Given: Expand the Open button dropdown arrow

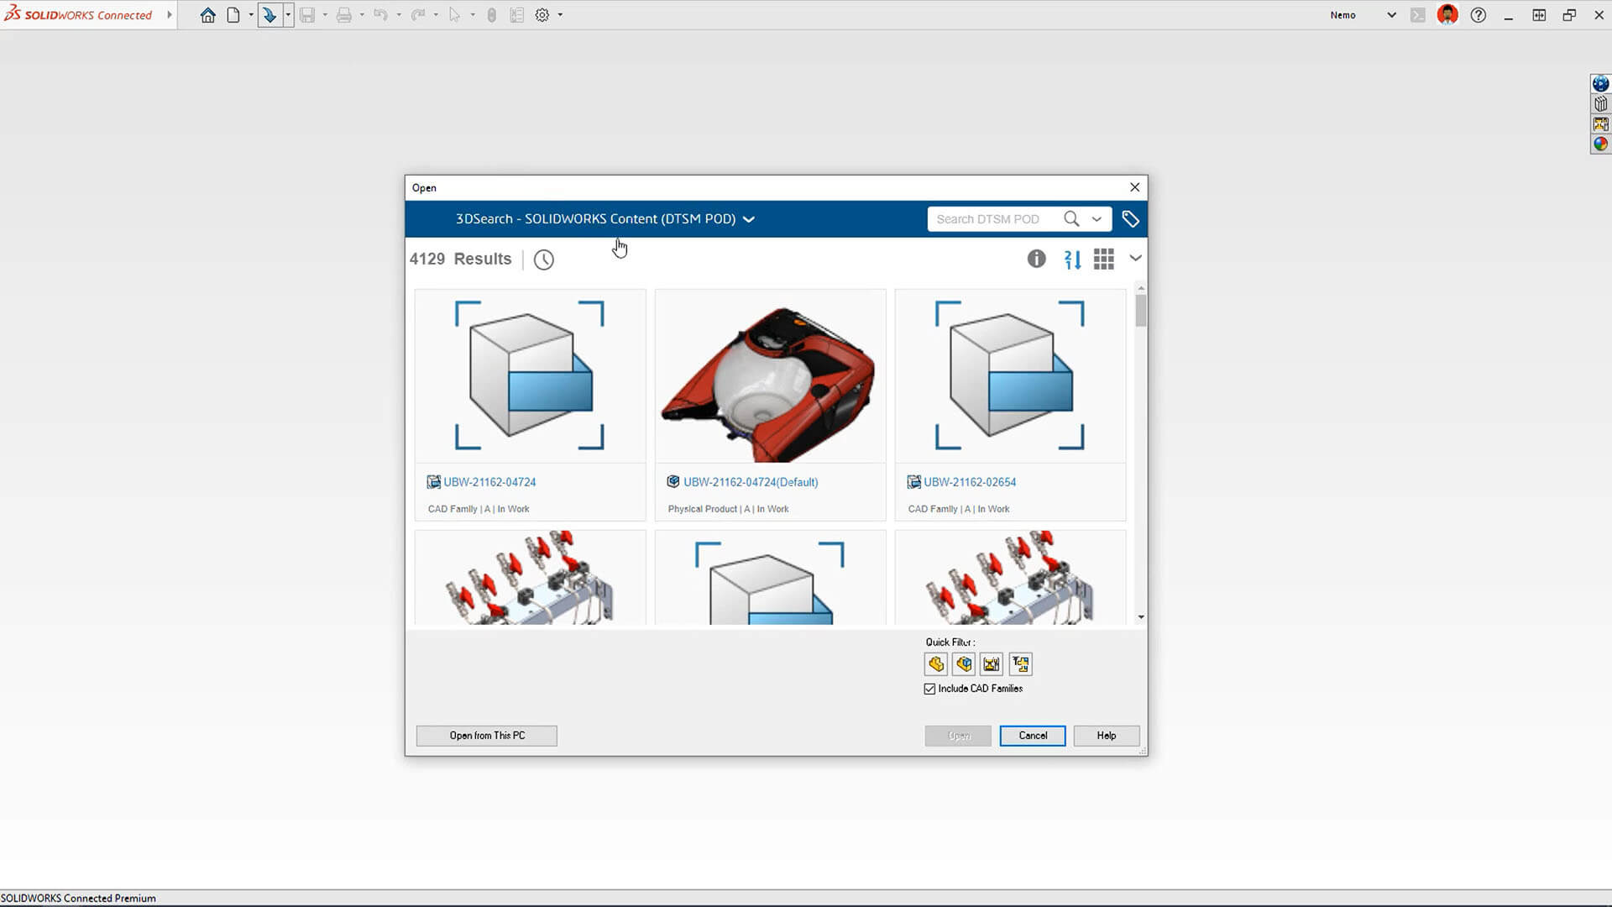Looking at the screenshot, I should [288, 15].
